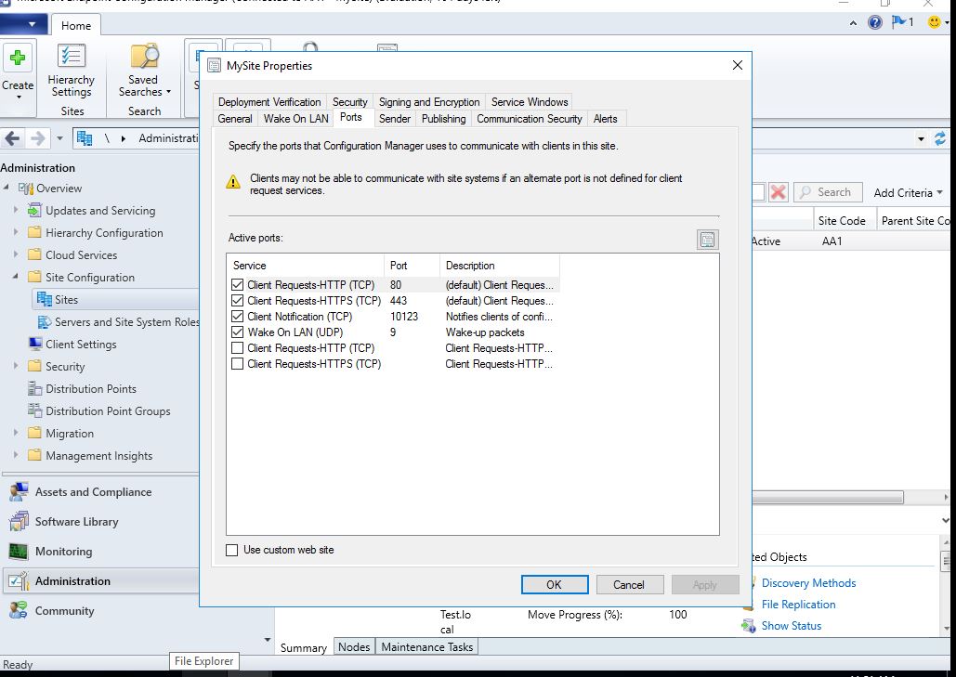
Task: Click the Create green plus icon
Action: [18, 58]
